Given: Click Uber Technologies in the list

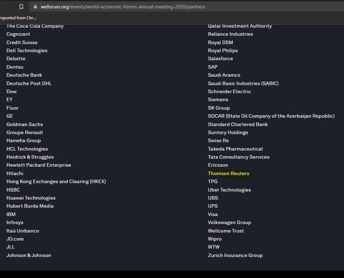Looking at the screenshot, I should (x=230, y=190).
